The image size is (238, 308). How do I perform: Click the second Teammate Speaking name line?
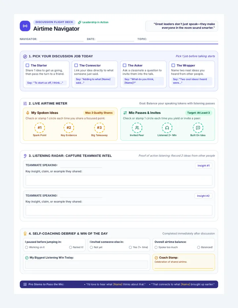click(x=81, y=196)
